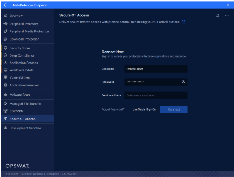
Task: Focus the Username field with remote_user
Action: (156, 69)
